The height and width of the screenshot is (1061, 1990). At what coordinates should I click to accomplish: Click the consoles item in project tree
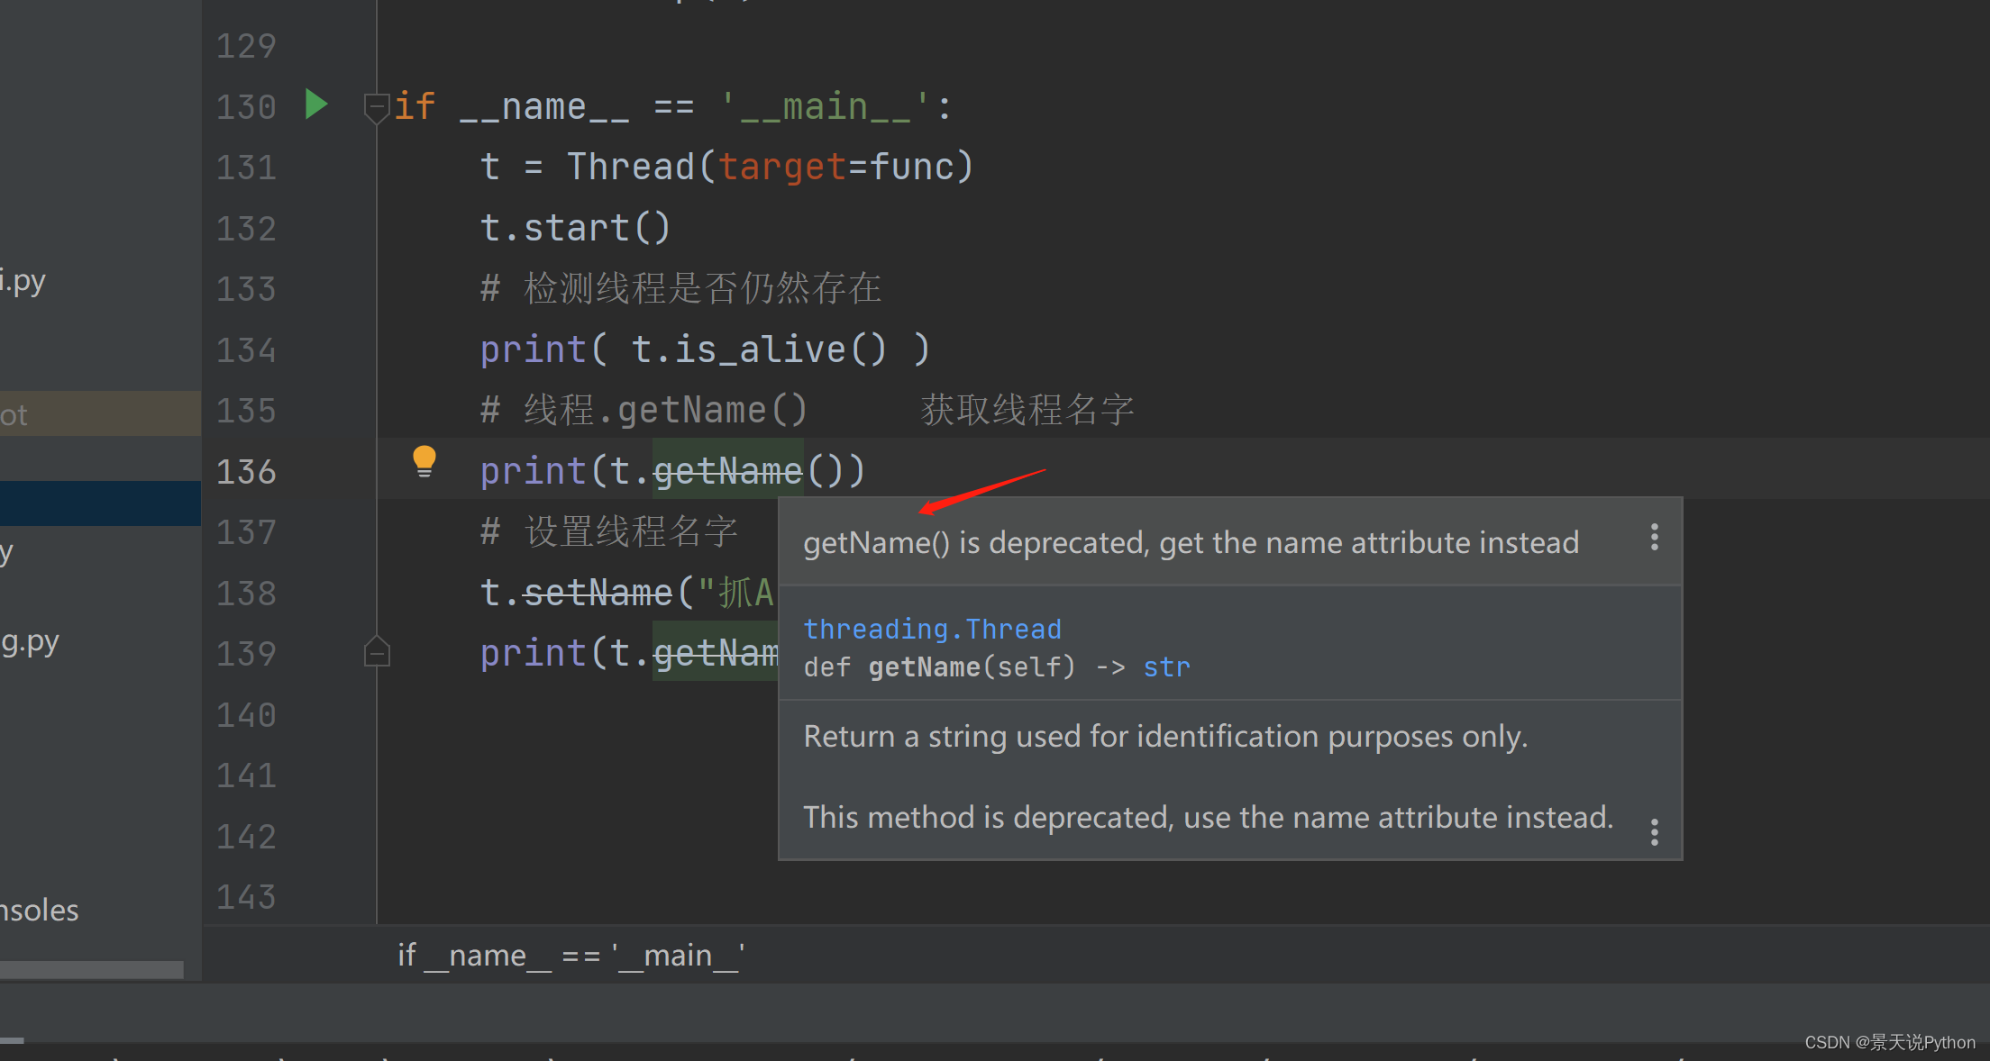[x=39, y=910]
